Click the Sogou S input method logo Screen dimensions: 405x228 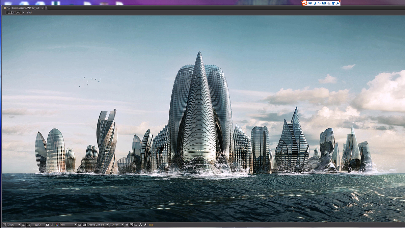click(304, 3)
